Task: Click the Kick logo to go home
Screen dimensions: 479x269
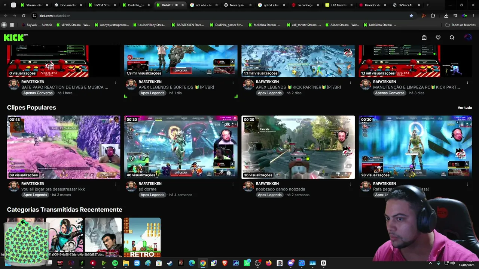Action: pos(16,37)
